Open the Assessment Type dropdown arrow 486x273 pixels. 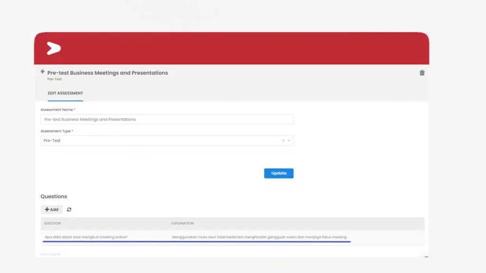(289, 141)
